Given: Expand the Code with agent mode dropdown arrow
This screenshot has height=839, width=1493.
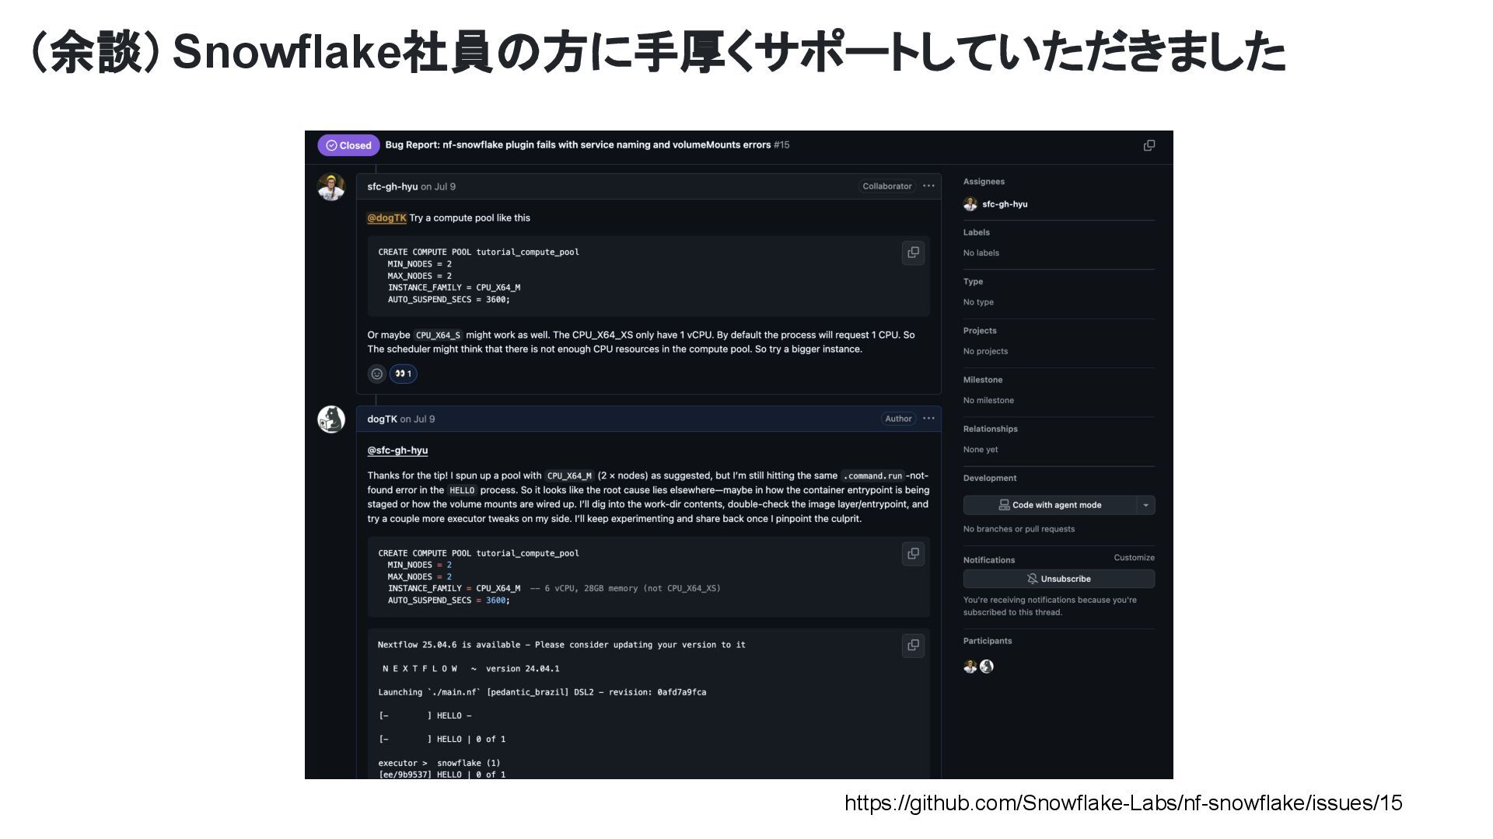Looking at the screenshot, I should (1145, 505).
